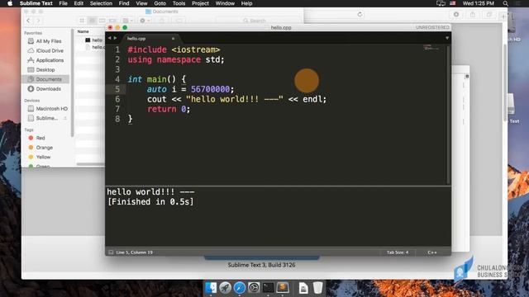
Task: Go to previous tab with left arrow
Action: point(109,38)
